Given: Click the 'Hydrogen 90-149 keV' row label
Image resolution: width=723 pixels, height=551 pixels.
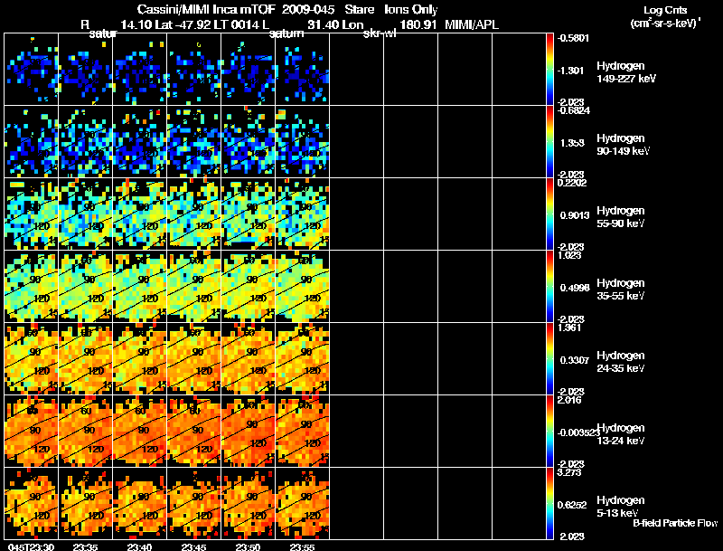Looking at the screenshot, I should pyautogui.click(x=623, y=145).
